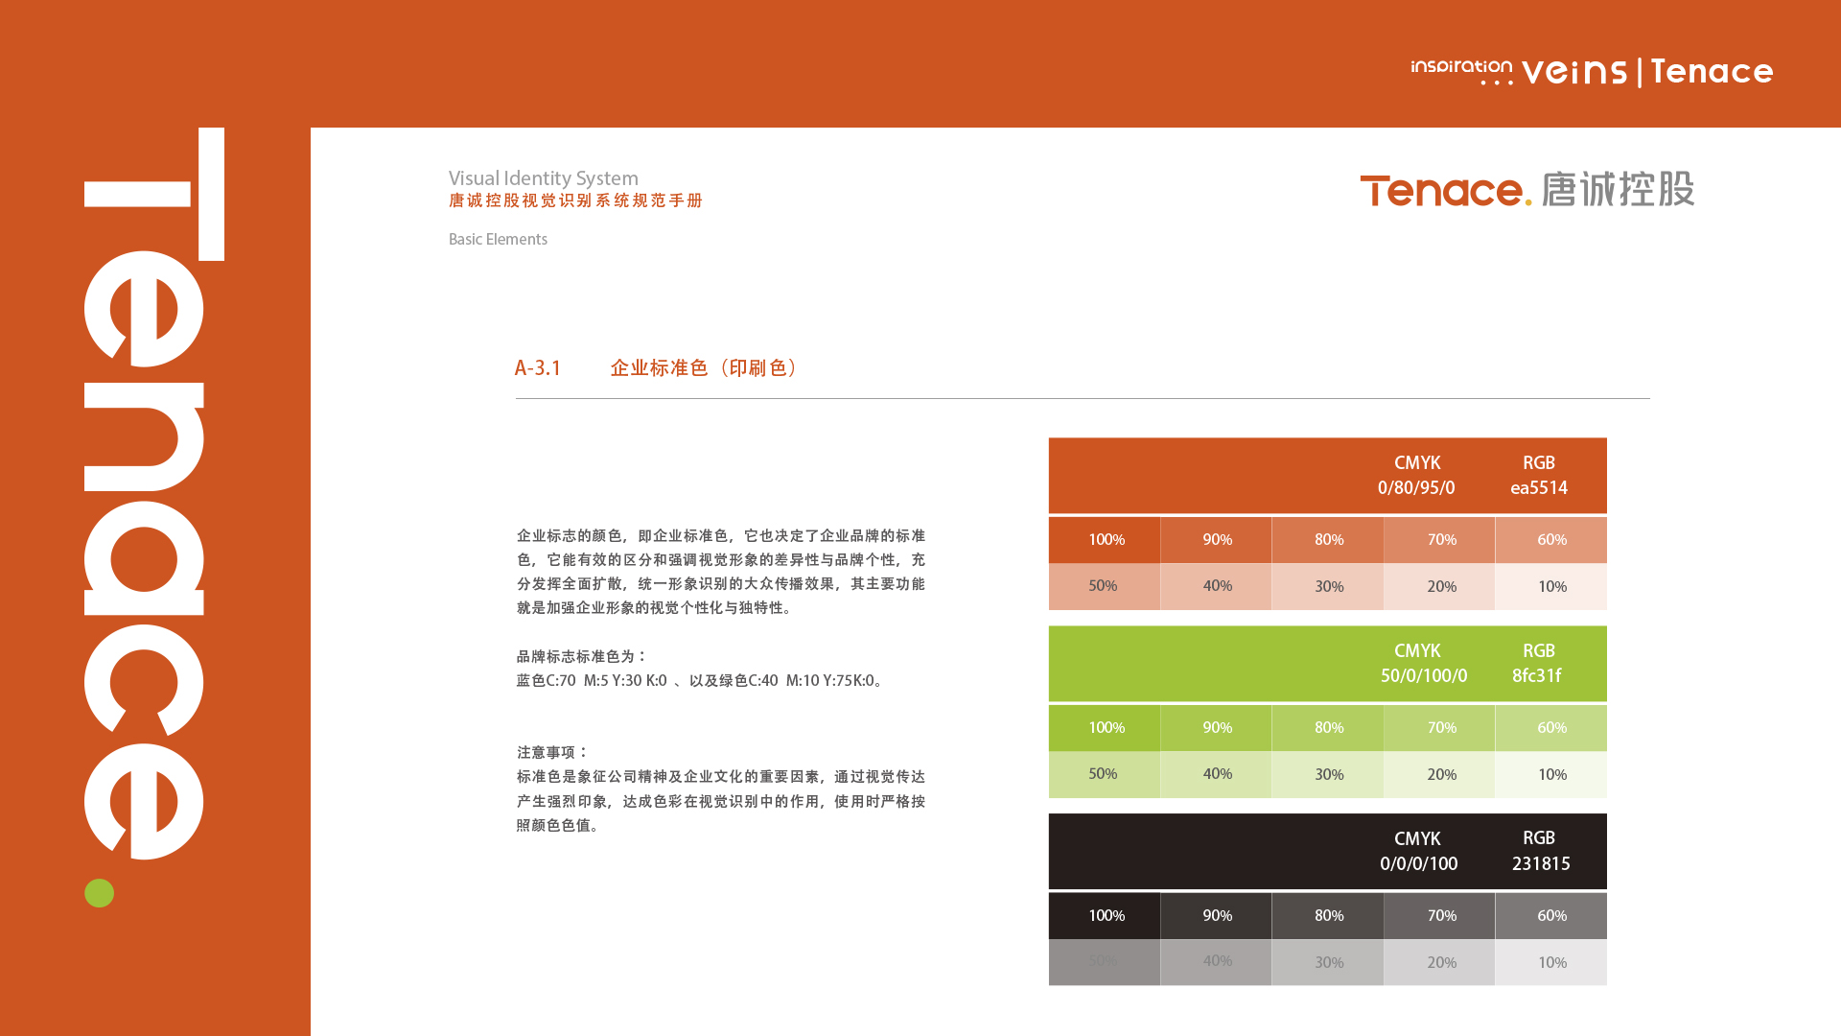
Task: Pick the orange 60% swatch
Action: pos(1551,540)
